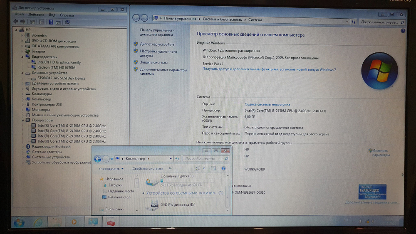Image resolution: width=416 pixels, height=234 pixels.
Task: Click the Forward arrow in Device Manager toolbar
Action: [23, 22]
